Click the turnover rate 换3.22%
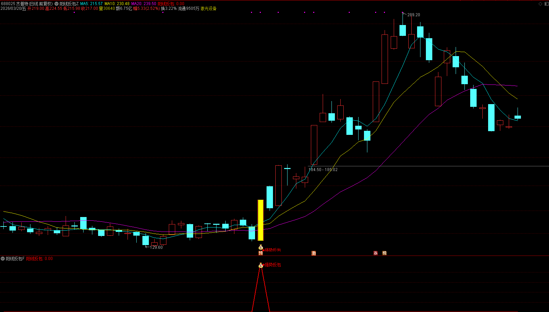Image resolution: width=549 pixels, height=312 pixels. click(x=169, y=8)
